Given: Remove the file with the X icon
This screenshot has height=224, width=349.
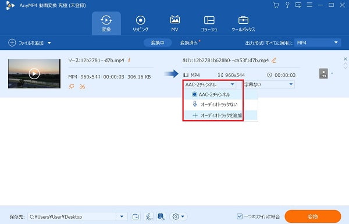Looking at the screenshot, I should tap(345, 59).
